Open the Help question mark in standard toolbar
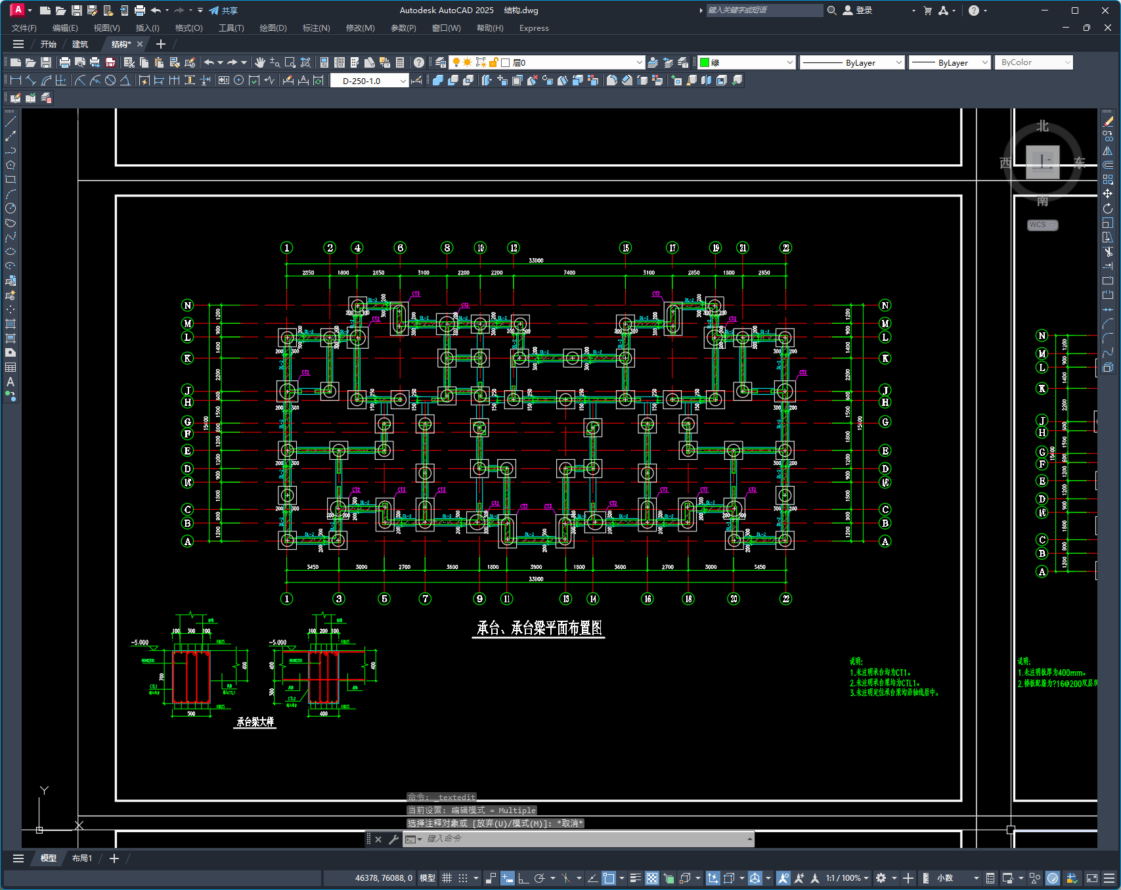1121x890 pixels. click(x=419, y=62)
